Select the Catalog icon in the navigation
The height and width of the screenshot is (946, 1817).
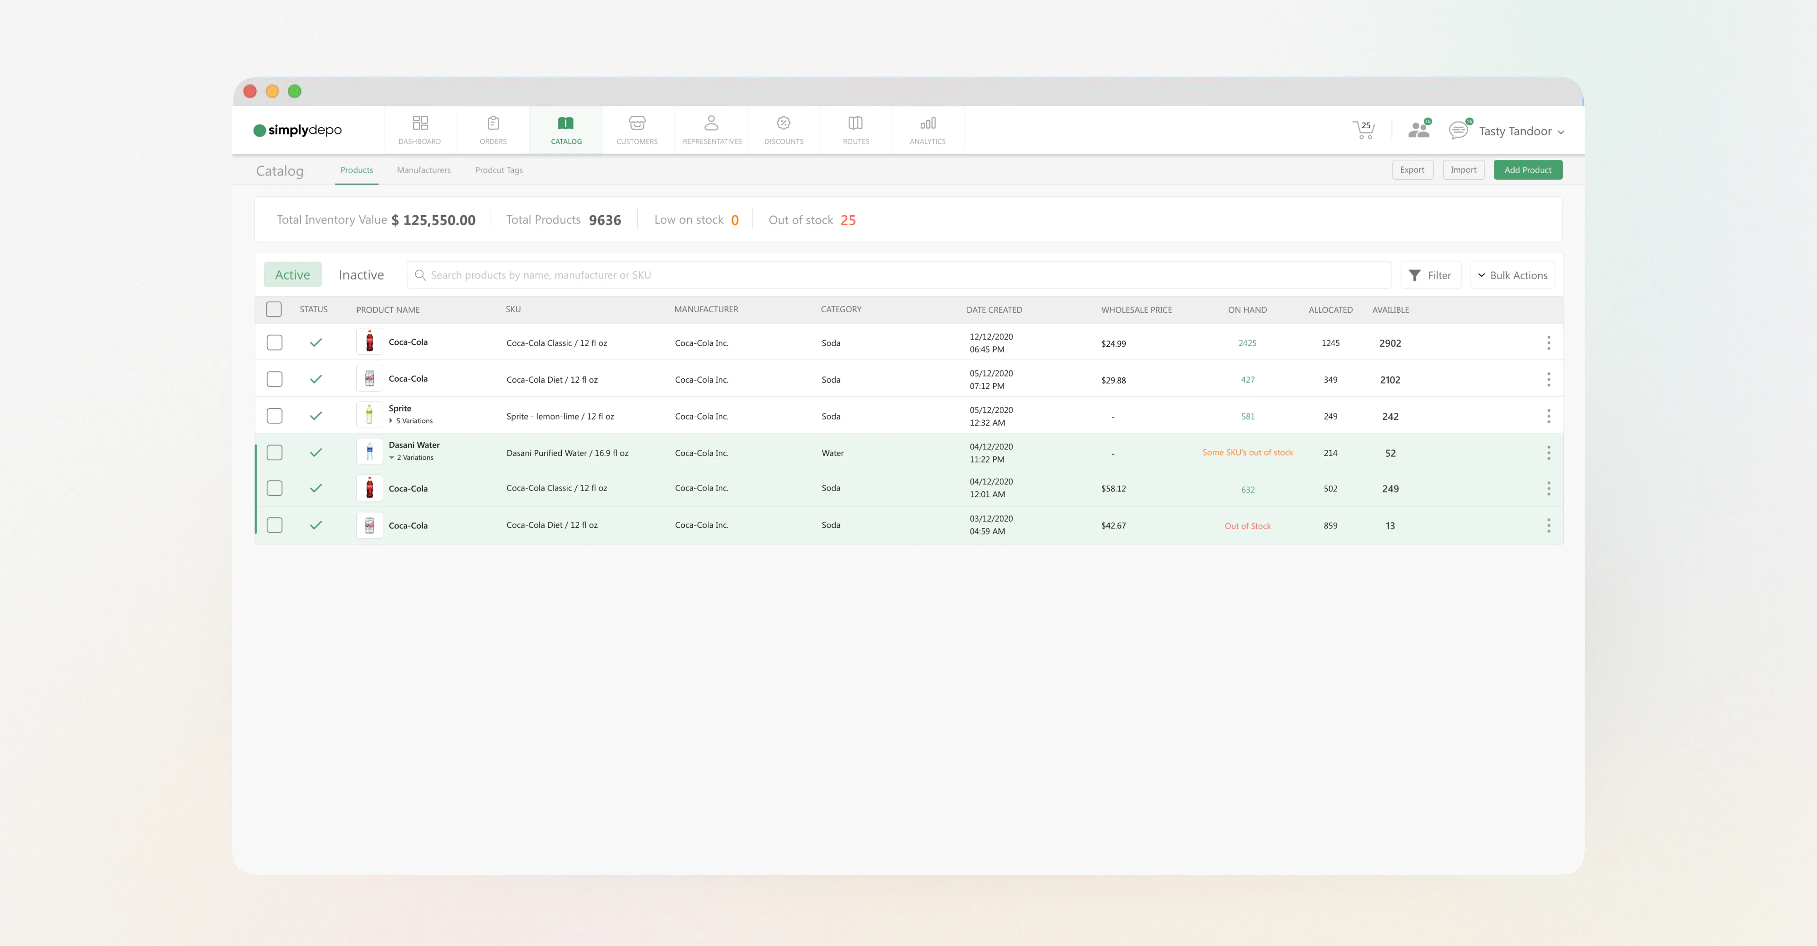click(x=566, y=130)
